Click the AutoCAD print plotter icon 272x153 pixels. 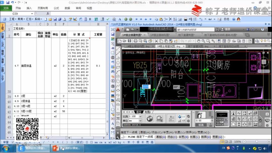(x=135, y=41)
